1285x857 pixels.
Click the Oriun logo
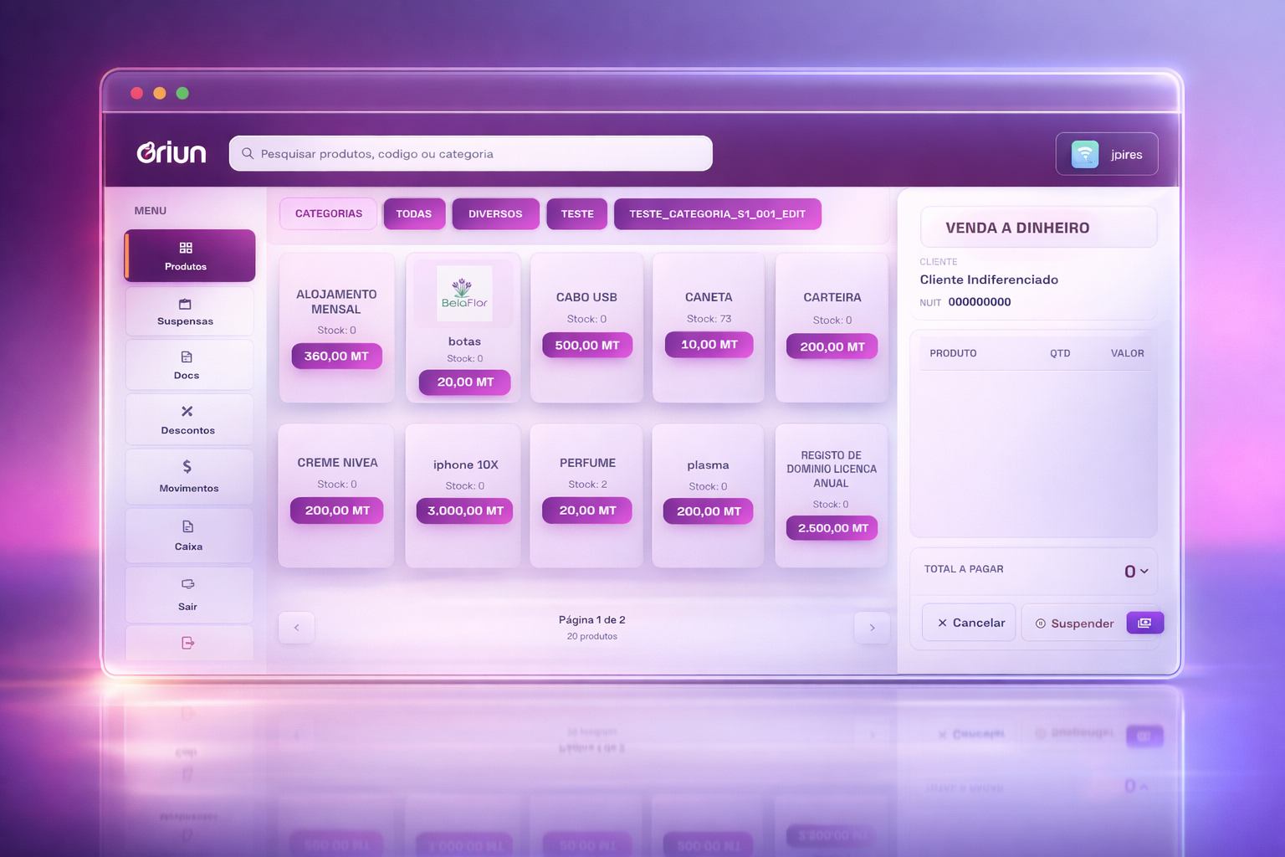coord(172,152)
